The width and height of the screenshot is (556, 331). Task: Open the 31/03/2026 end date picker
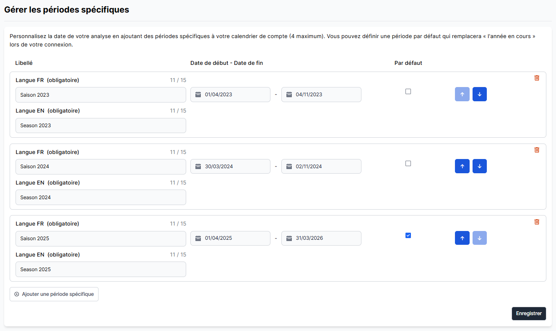coord(321,238)
